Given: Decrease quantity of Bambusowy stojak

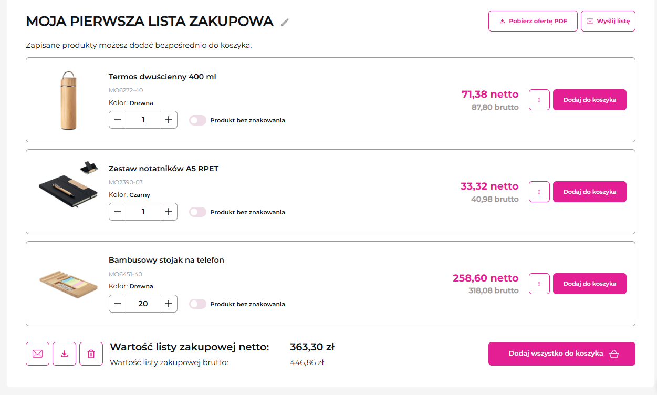Looking at the screenshot, I should tap(117, 303).
